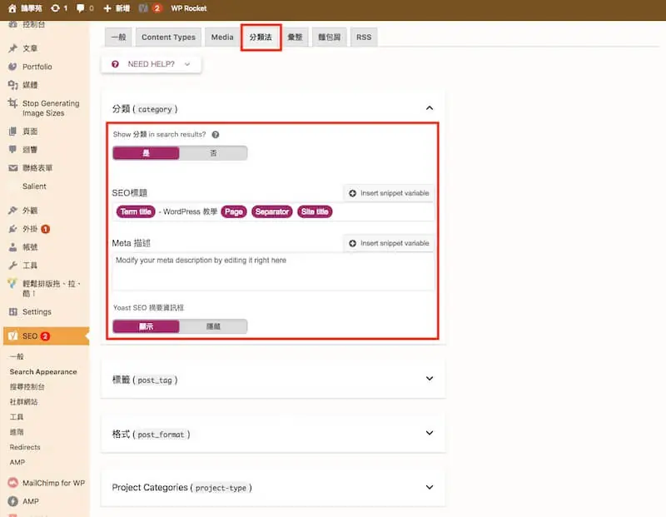Open the comments bubble icon in admin bar

pos(80,8)
